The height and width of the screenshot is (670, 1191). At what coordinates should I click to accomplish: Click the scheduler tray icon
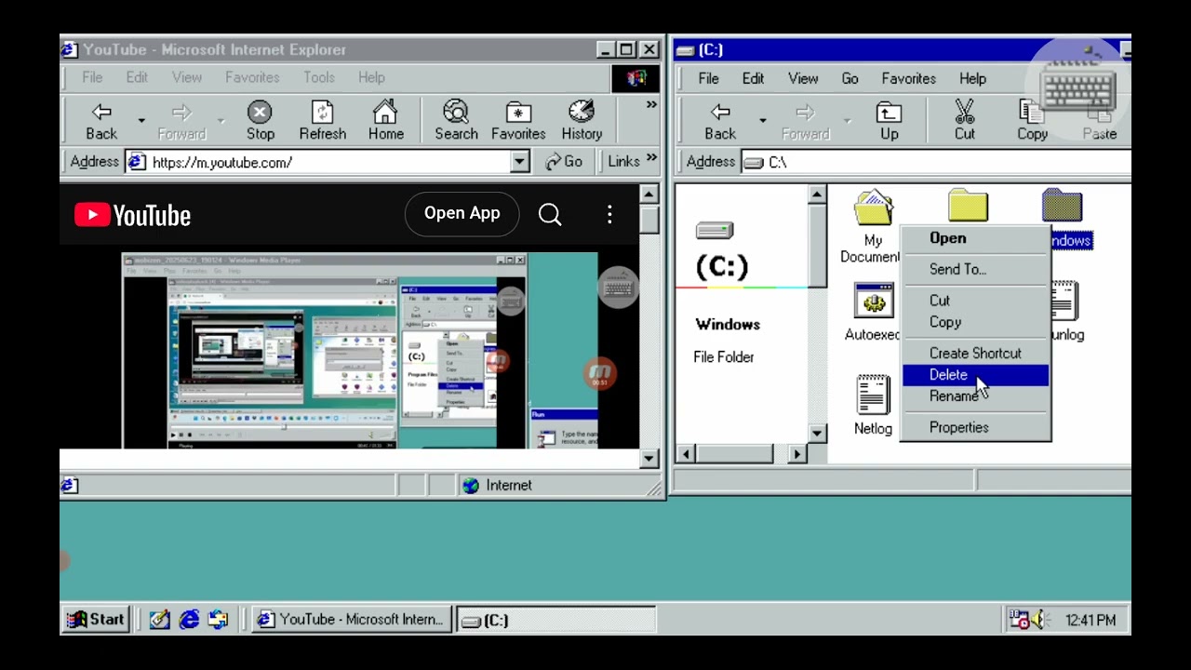pos(1020,620)
